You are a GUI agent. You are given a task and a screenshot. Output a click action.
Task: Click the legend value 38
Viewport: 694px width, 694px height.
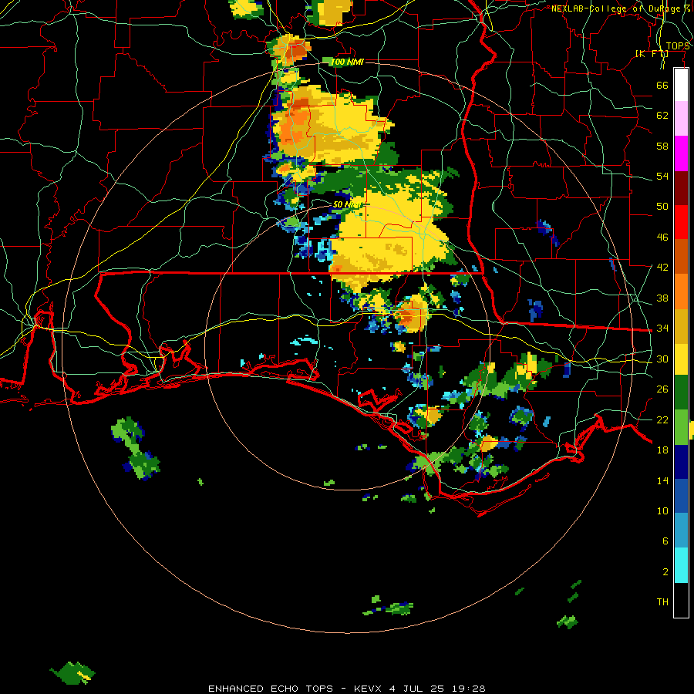pos(662,298)
